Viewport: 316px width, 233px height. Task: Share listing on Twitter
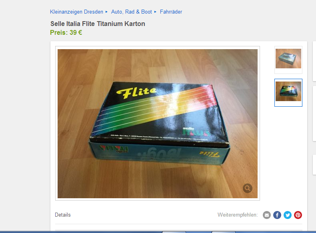[x=288, y=215]
